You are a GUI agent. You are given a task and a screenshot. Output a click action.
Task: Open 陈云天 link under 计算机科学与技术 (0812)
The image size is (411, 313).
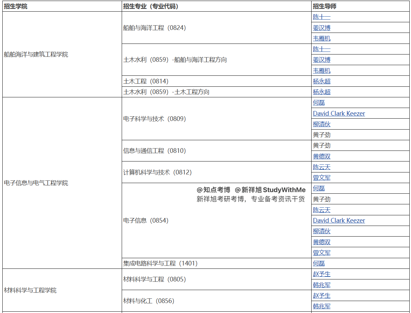coord(322,167)
